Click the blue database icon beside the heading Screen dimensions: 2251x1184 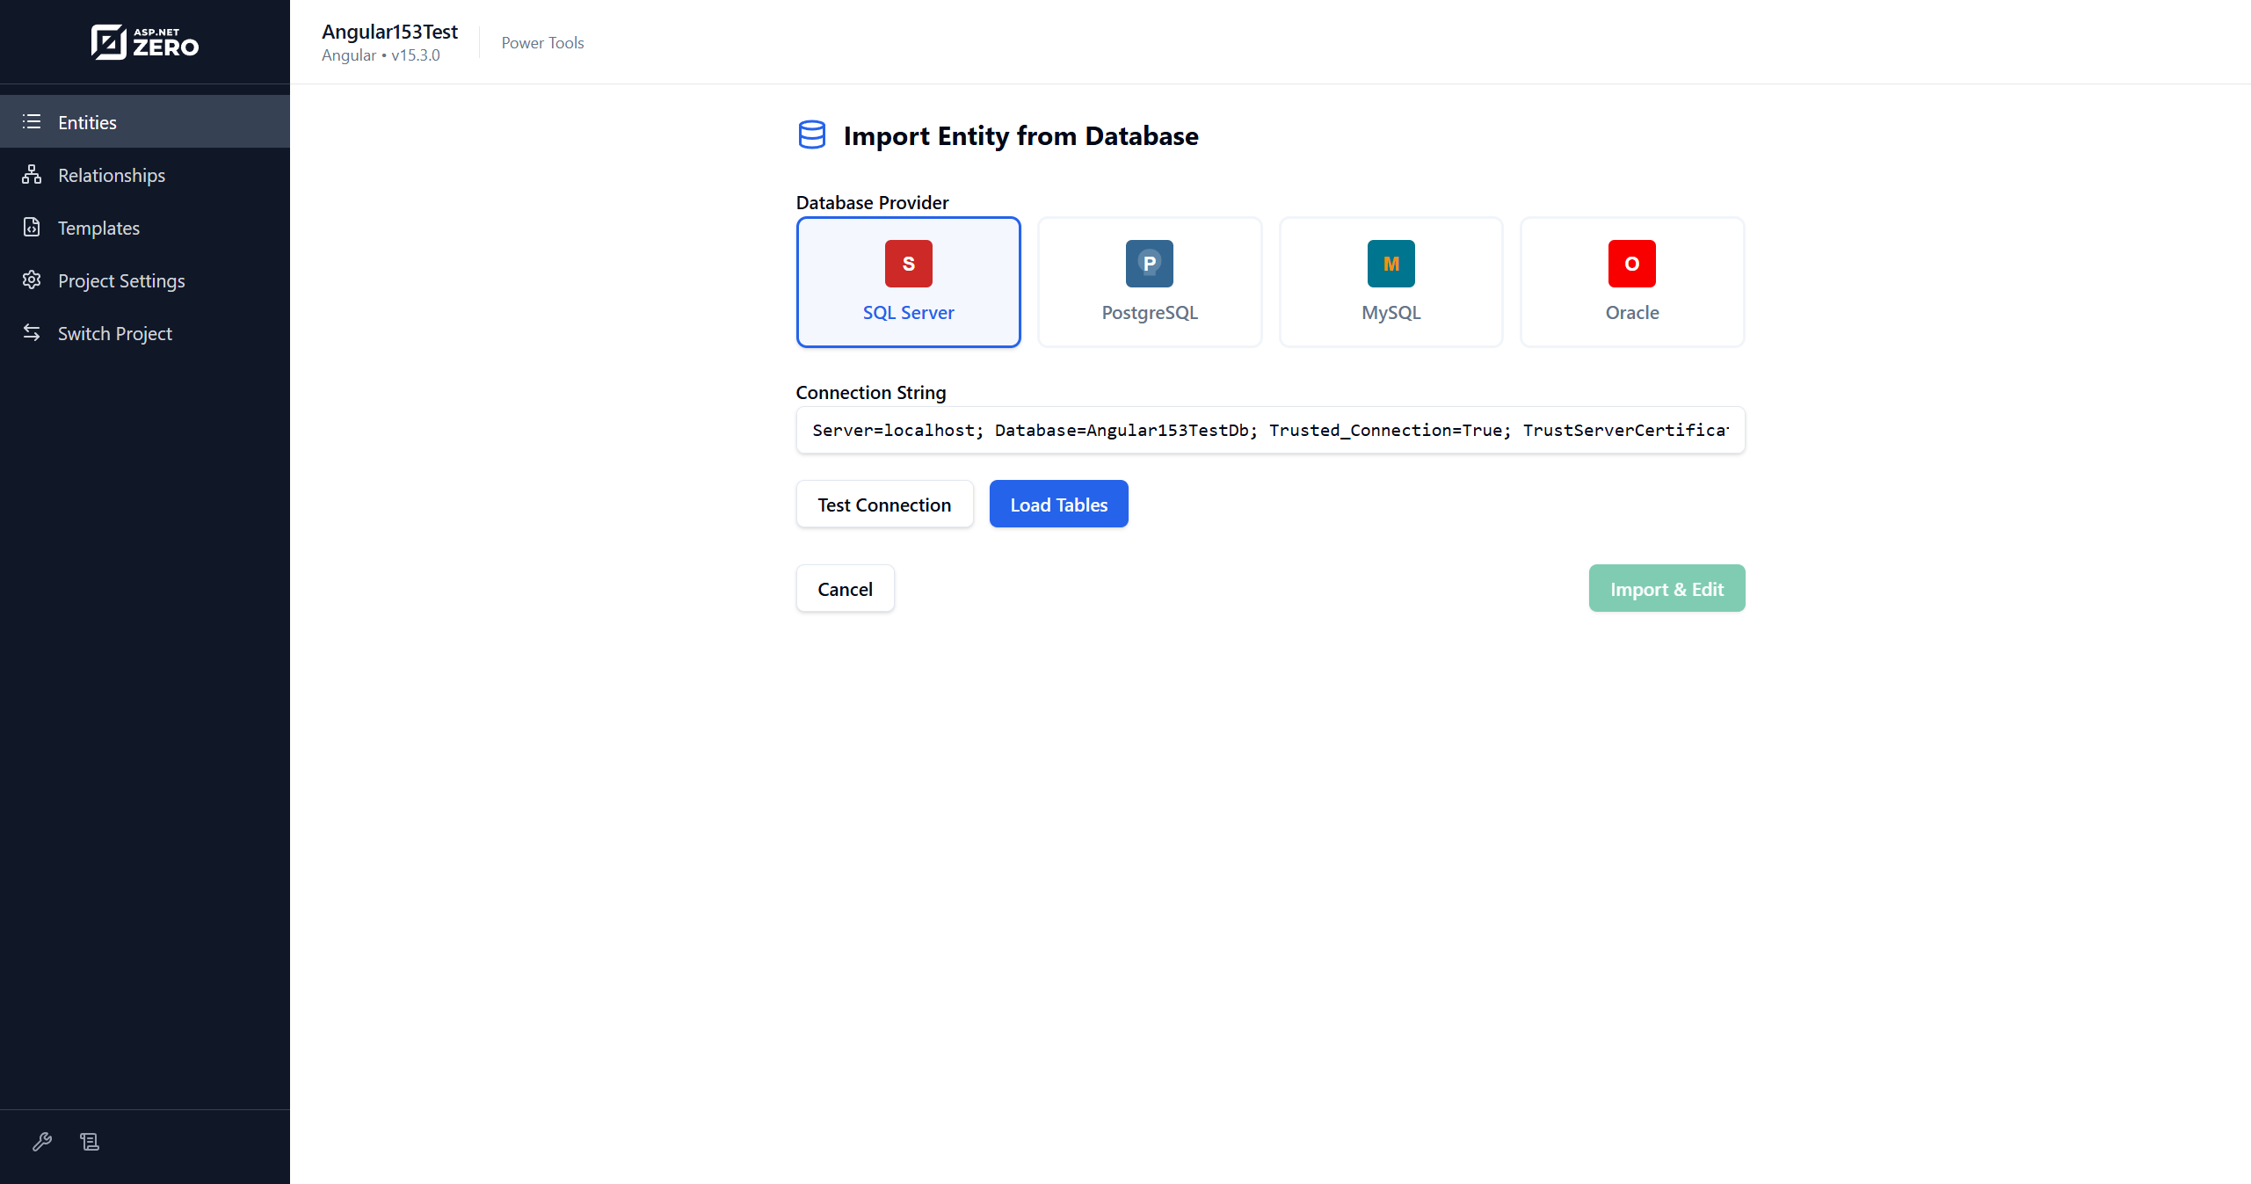pyautogui.click(x=812, y=135)
